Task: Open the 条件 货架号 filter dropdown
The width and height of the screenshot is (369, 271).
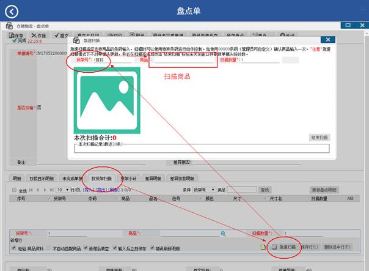Action: (204, 190)
